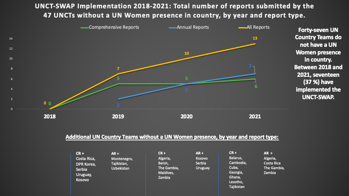The image size is (349, 196).
Task: Select the yellow data label 10
Action: tap(186, 53)
